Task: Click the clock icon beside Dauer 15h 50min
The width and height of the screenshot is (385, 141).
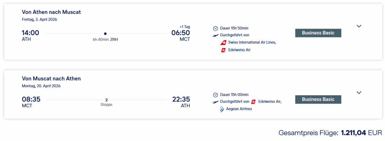Action: point(215,28)
